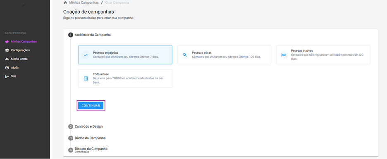Click step 4 circle for Disparo da Campanha
This screenshot has width=387, height=159.
tap(71, 150)
